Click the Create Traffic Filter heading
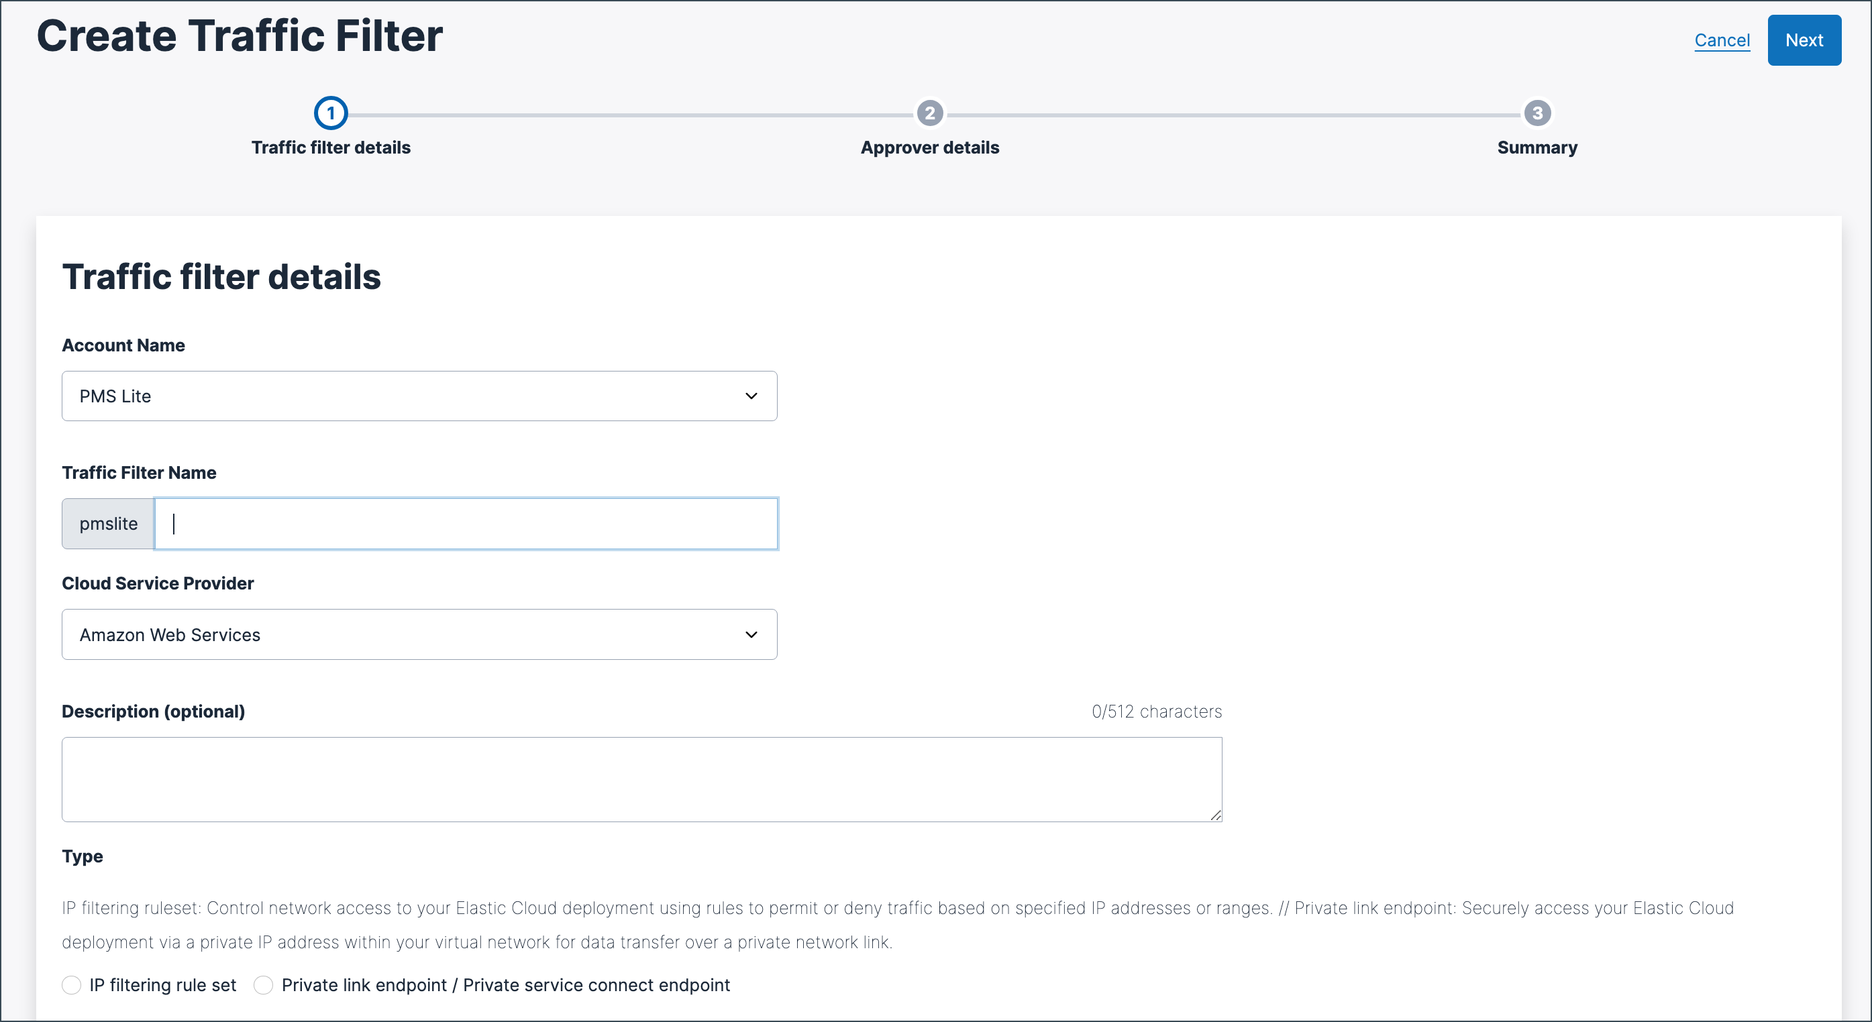 240,35
